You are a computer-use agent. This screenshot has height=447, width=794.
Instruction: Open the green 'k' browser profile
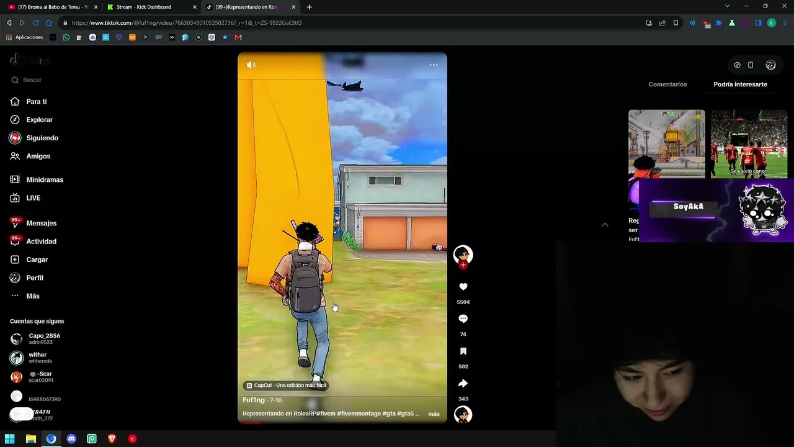tap(772, 23)
